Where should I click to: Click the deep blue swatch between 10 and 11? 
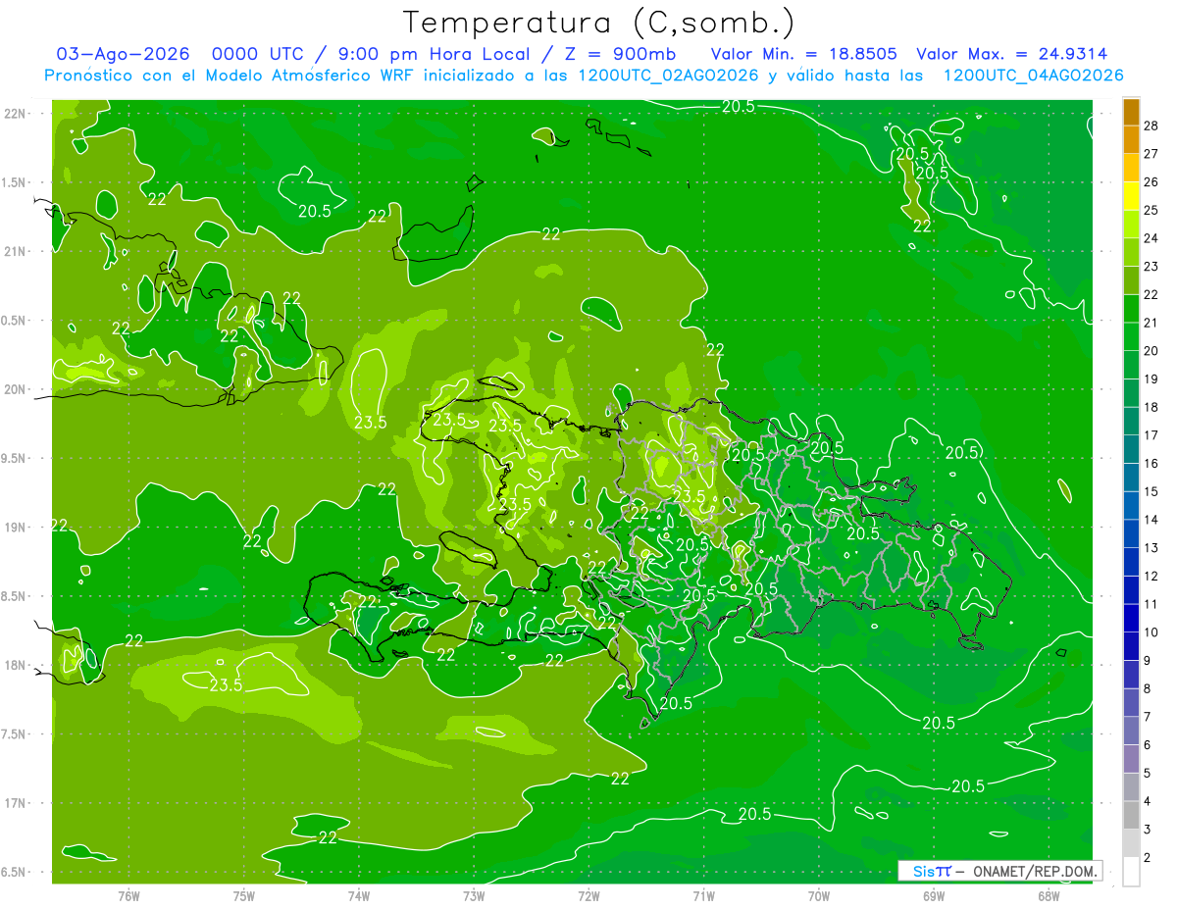[x=1131, y=618]
